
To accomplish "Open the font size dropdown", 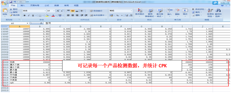I will coord(51,11).
